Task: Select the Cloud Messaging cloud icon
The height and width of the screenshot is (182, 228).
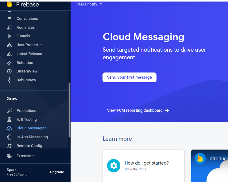Action: [x=9, y=128]
